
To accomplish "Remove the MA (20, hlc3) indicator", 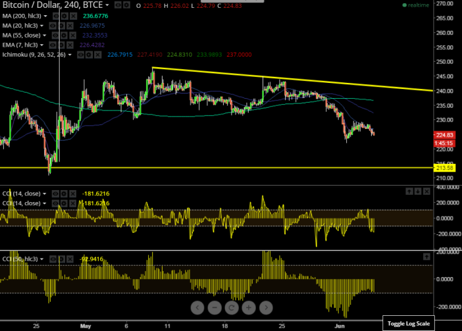I will tap(70, 26).
